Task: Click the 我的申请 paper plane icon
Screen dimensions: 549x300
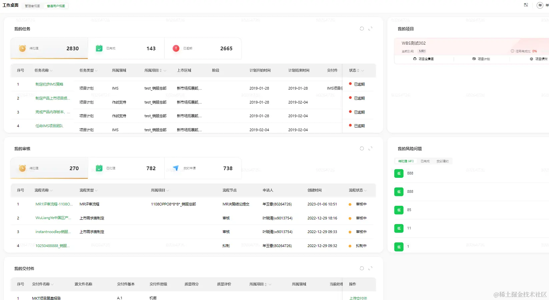Action: click(x=176, y=168)
